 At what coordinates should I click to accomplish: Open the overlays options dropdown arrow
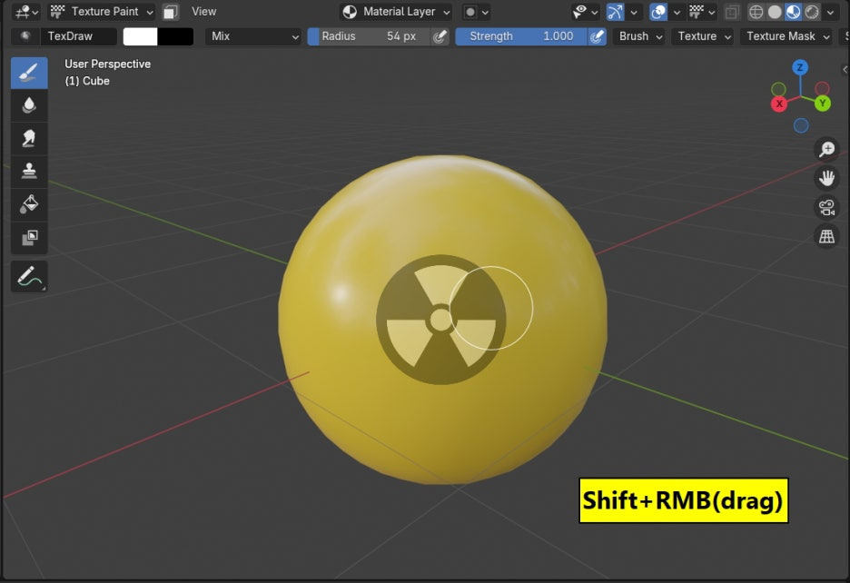[x=677, y=12]
